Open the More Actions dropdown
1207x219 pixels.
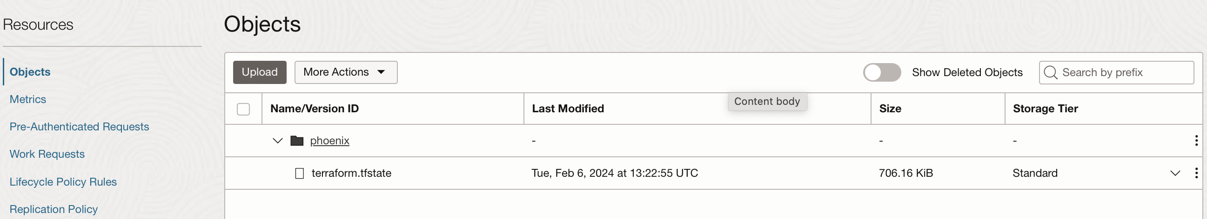[x=345, y=72]
